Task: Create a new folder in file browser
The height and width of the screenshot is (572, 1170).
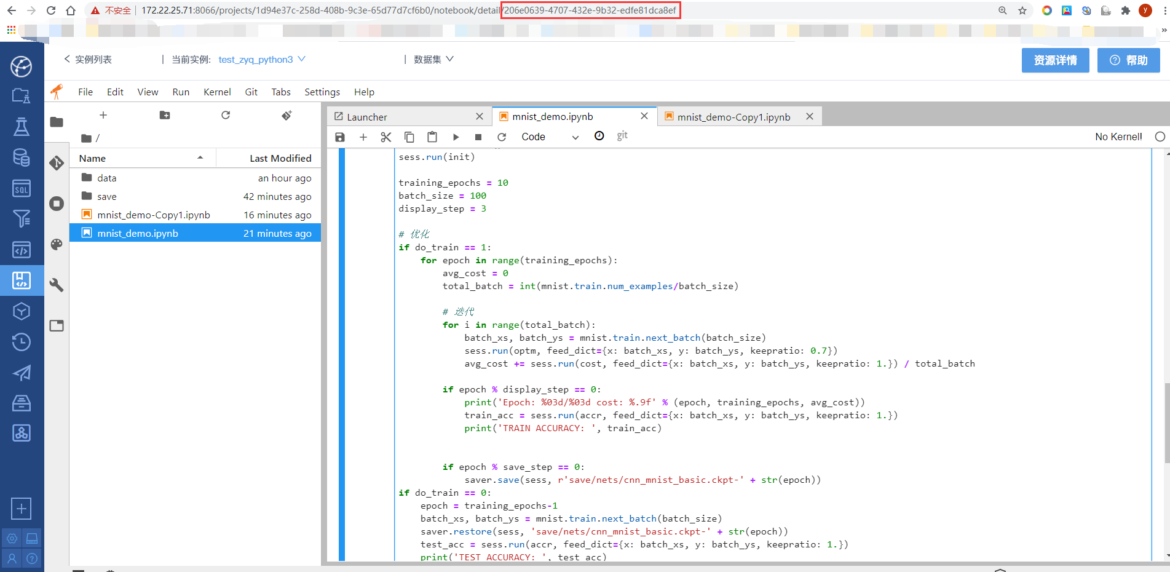Action: (165, 115)
